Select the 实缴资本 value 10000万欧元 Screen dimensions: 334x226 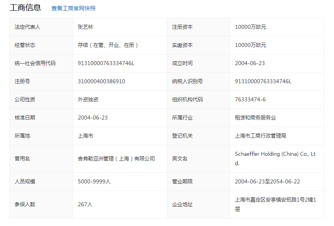pos(250,45)
